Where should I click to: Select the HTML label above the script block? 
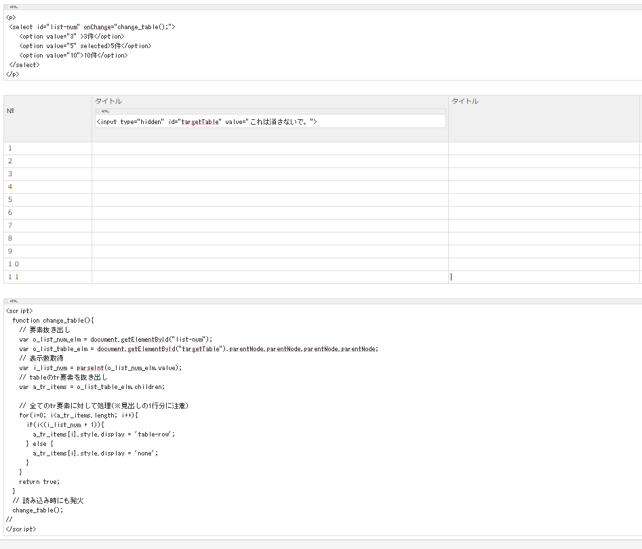[14, 302]
